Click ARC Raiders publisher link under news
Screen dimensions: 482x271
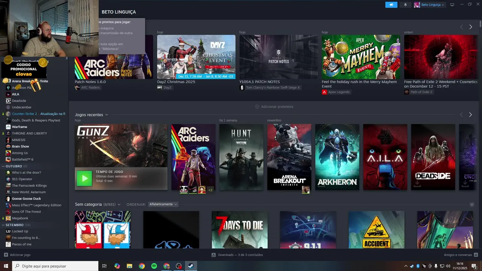click(87, 87)
